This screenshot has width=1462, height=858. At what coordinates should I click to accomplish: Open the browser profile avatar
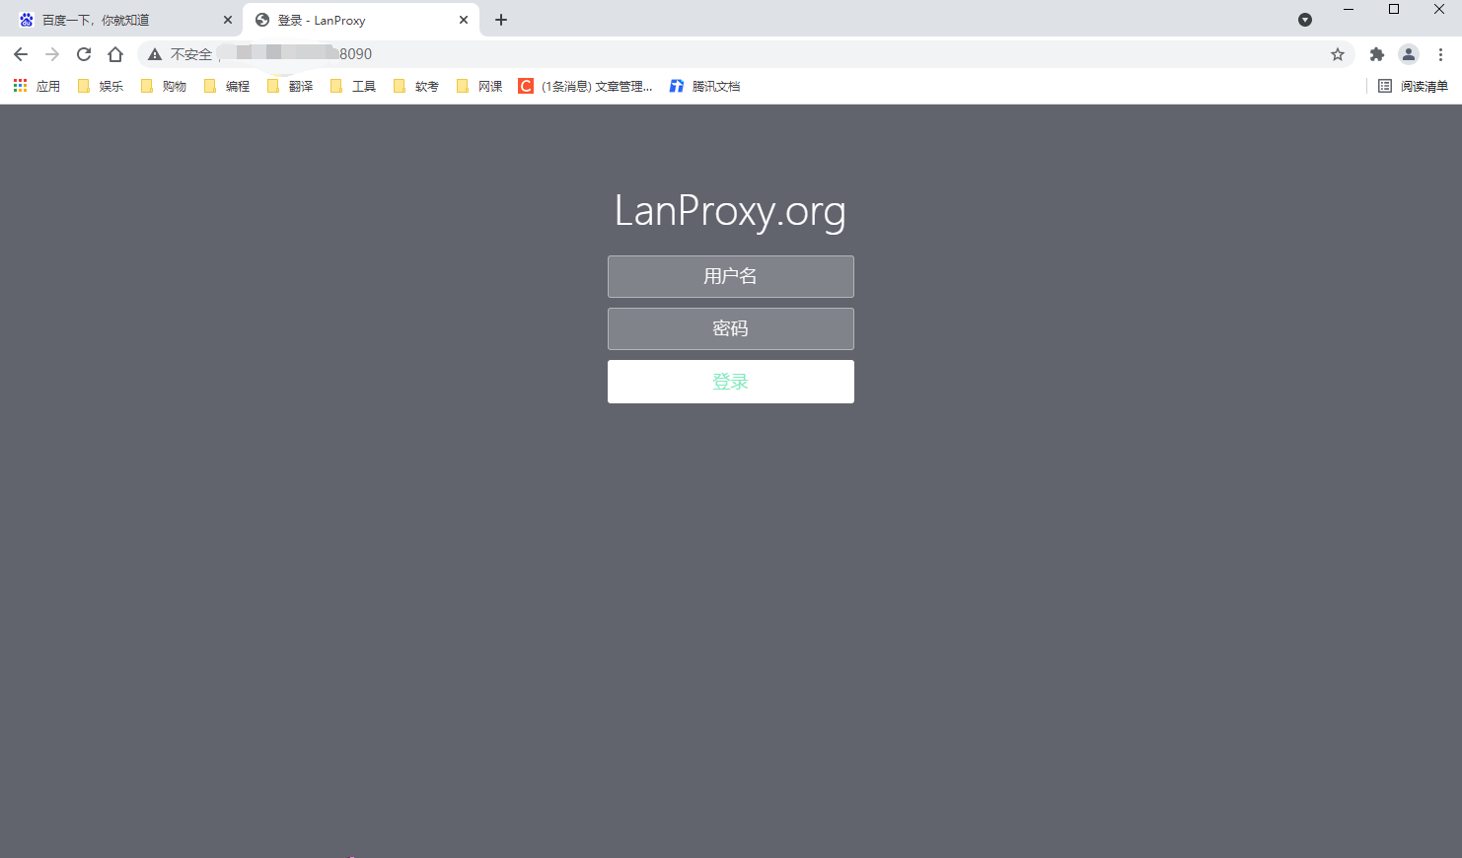1409,54
